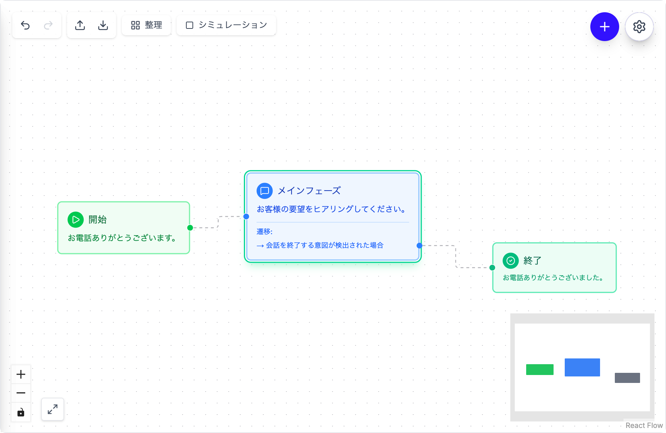
Task: Click the undo arrow icon
Action: (x=25, y=25)
